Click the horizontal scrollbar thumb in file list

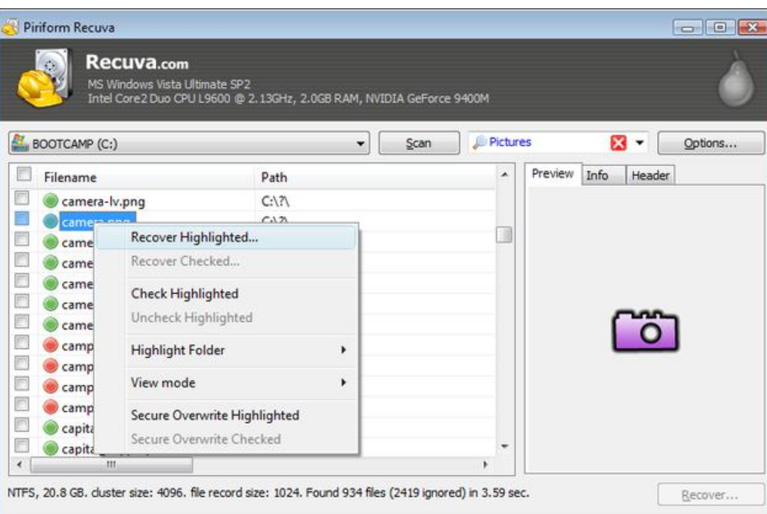click(111, 465)
